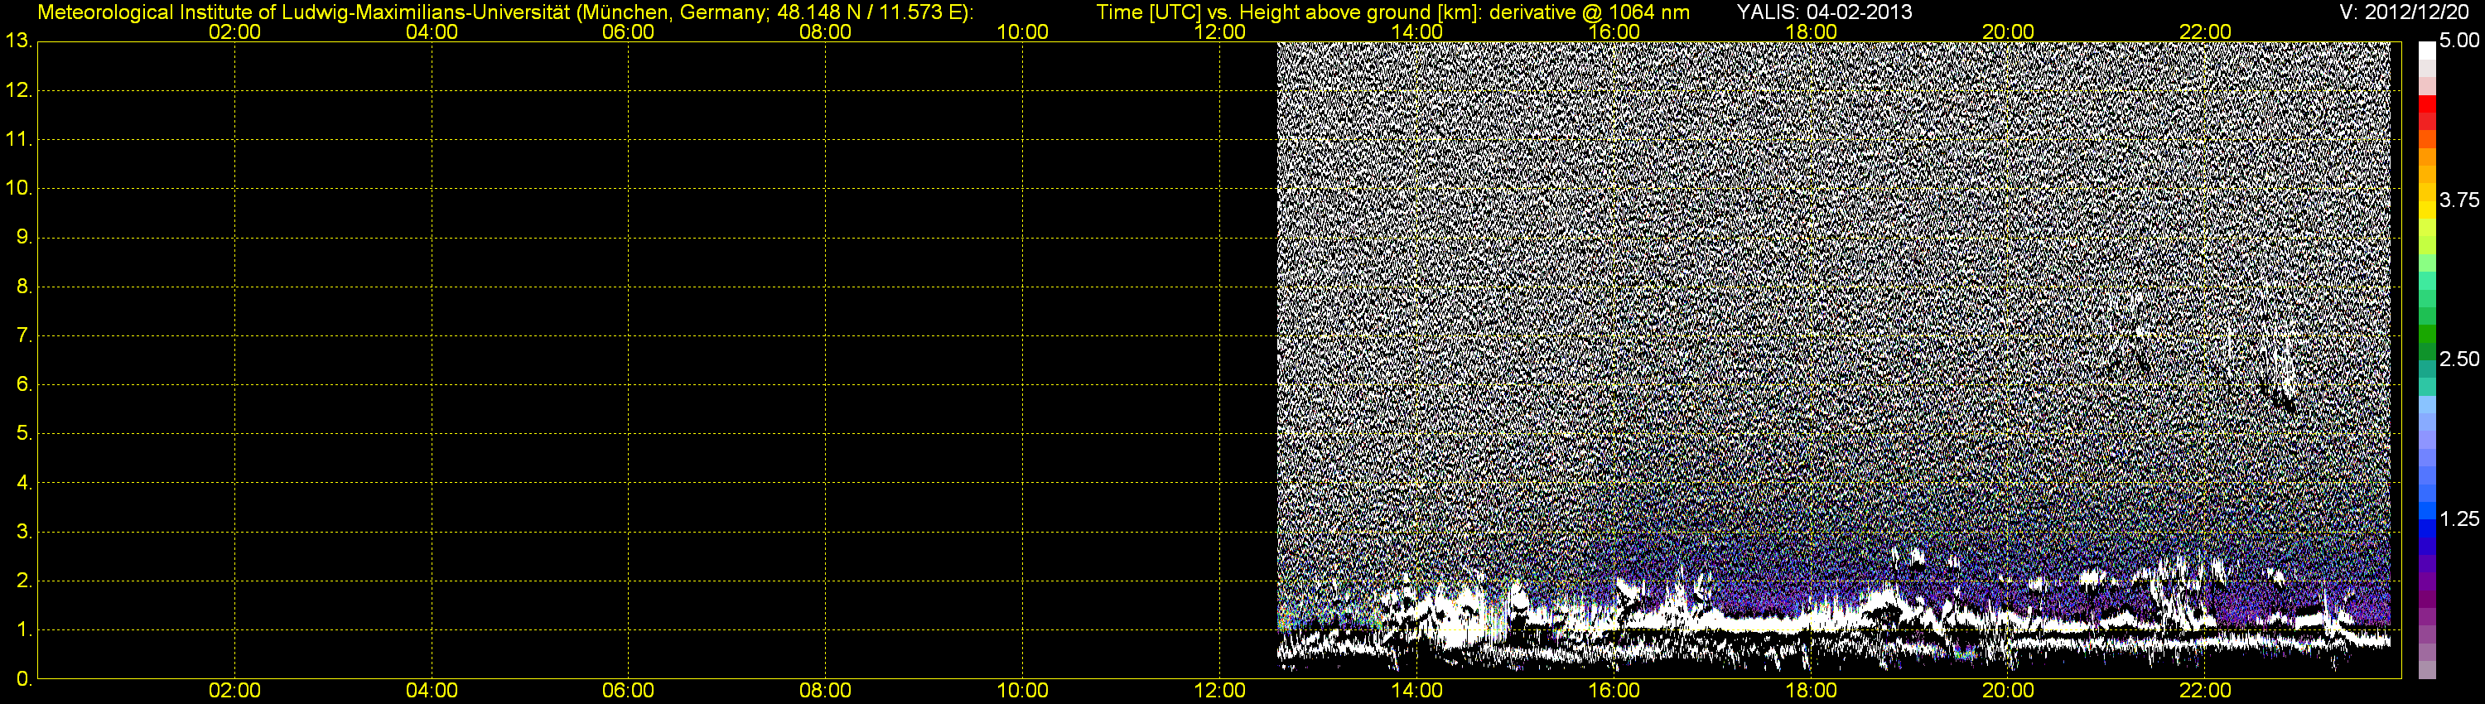Click 18:00 on the top time axis
This screenshot has height=704, width=2485.
1811,31
